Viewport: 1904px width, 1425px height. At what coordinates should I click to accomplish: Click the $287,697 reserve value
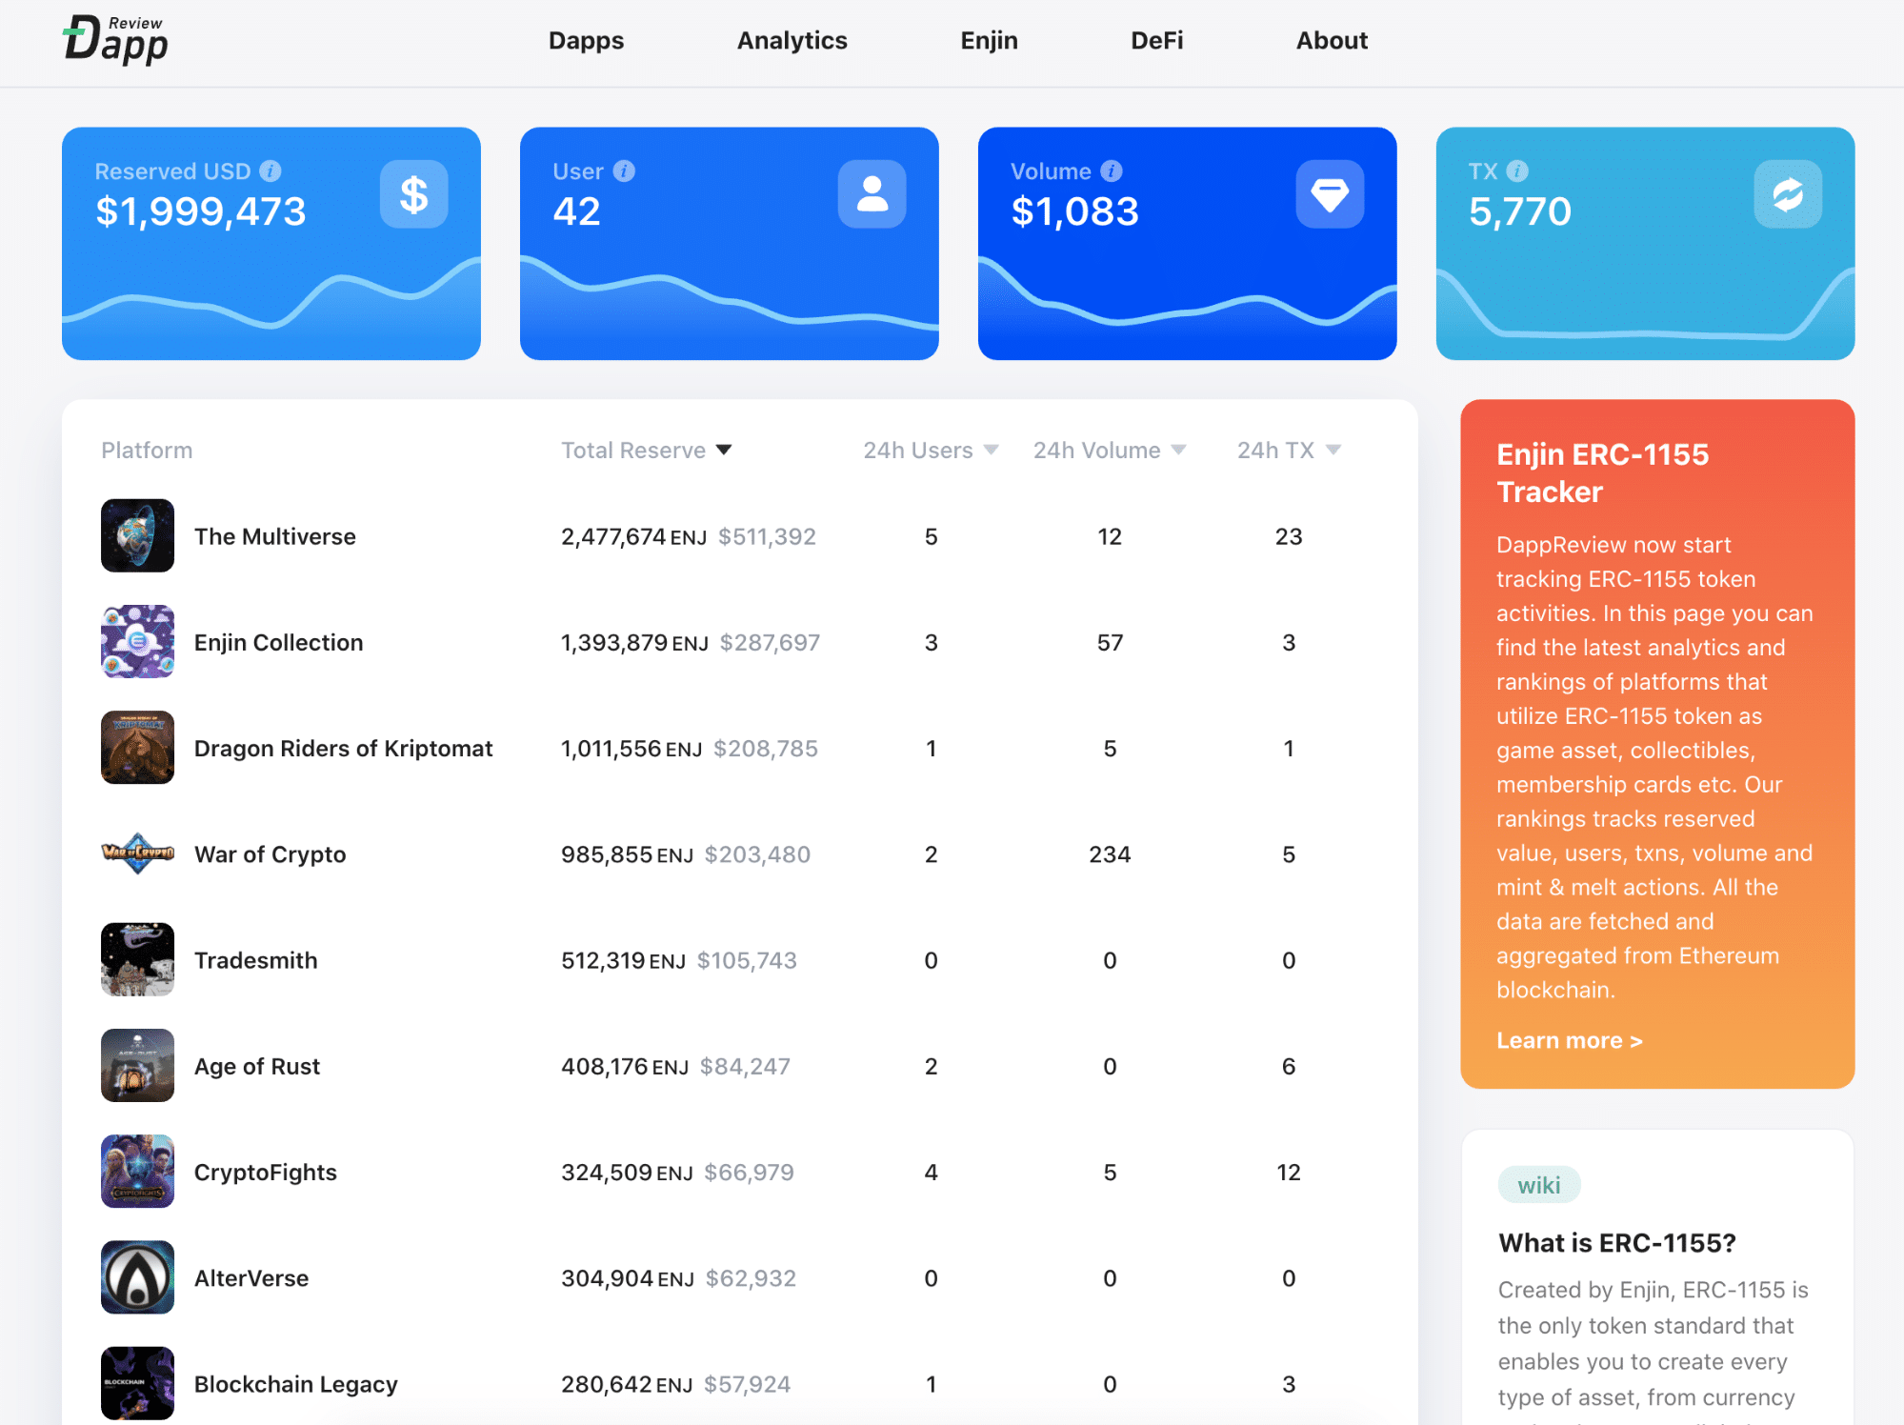click(770, 642)
